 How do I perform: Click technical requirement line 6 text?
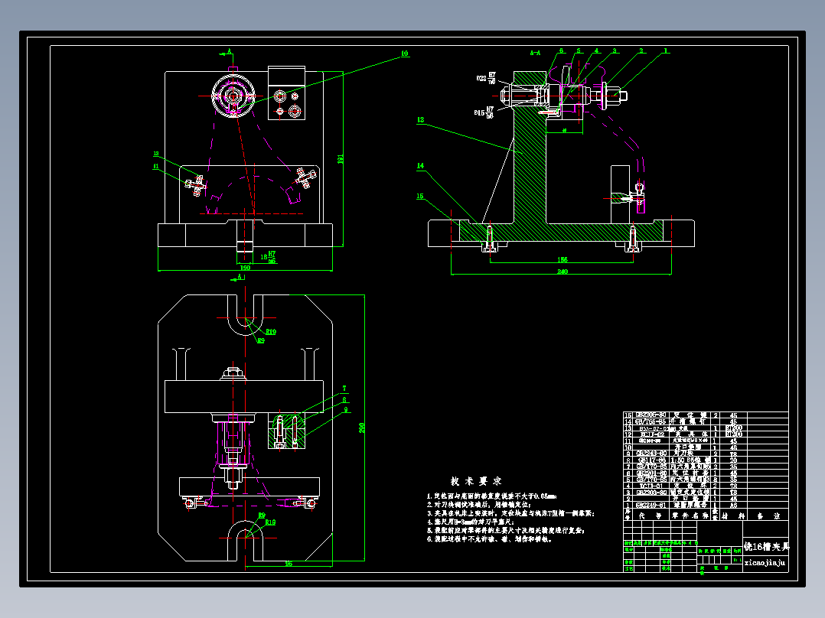pyautogui.click(x=490, y=539)
